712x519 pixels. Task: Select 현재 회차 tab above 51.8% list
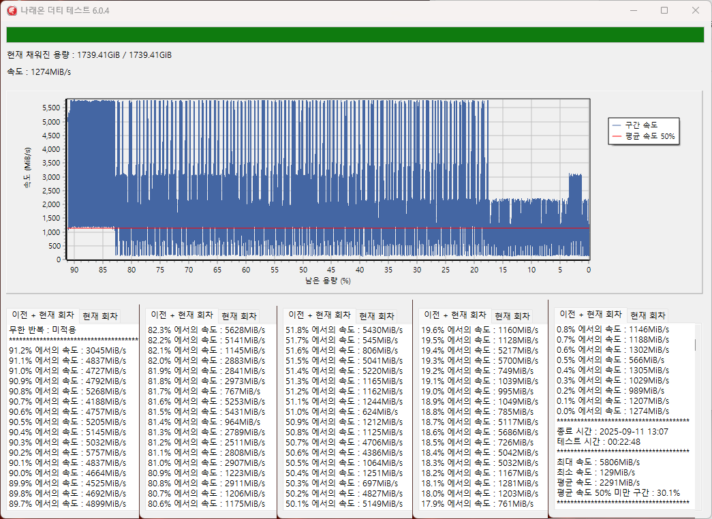(376, 316)
